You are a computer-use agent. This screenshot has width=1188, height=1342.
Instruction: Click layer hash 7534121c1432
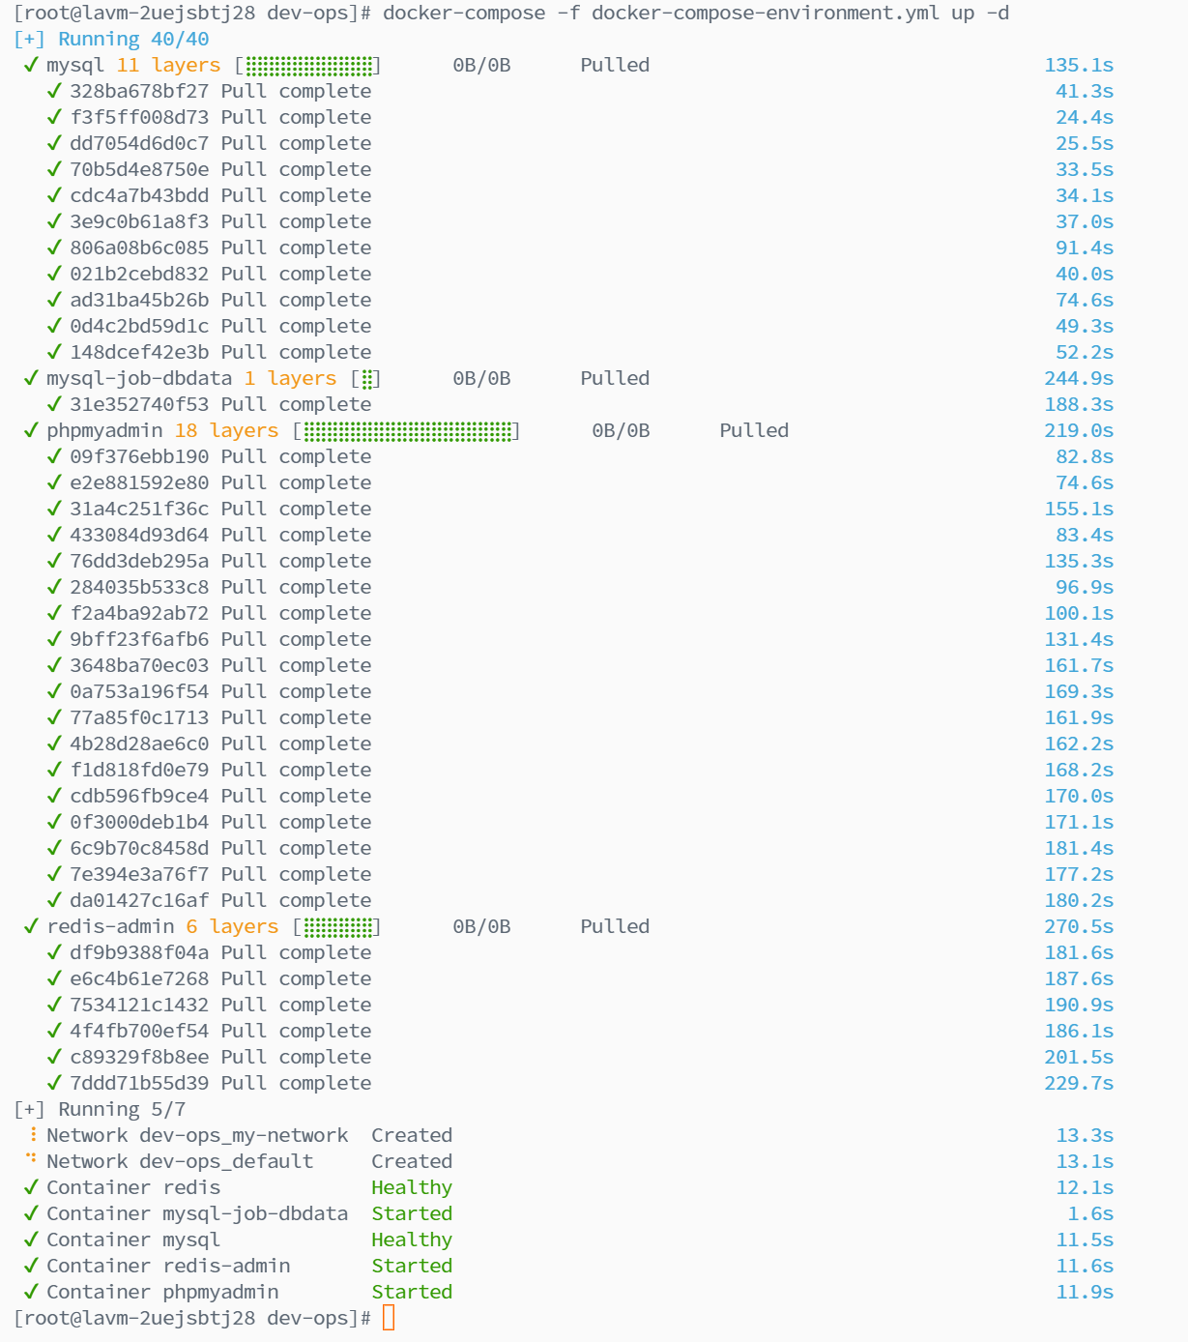click(x=139, y=1006)
